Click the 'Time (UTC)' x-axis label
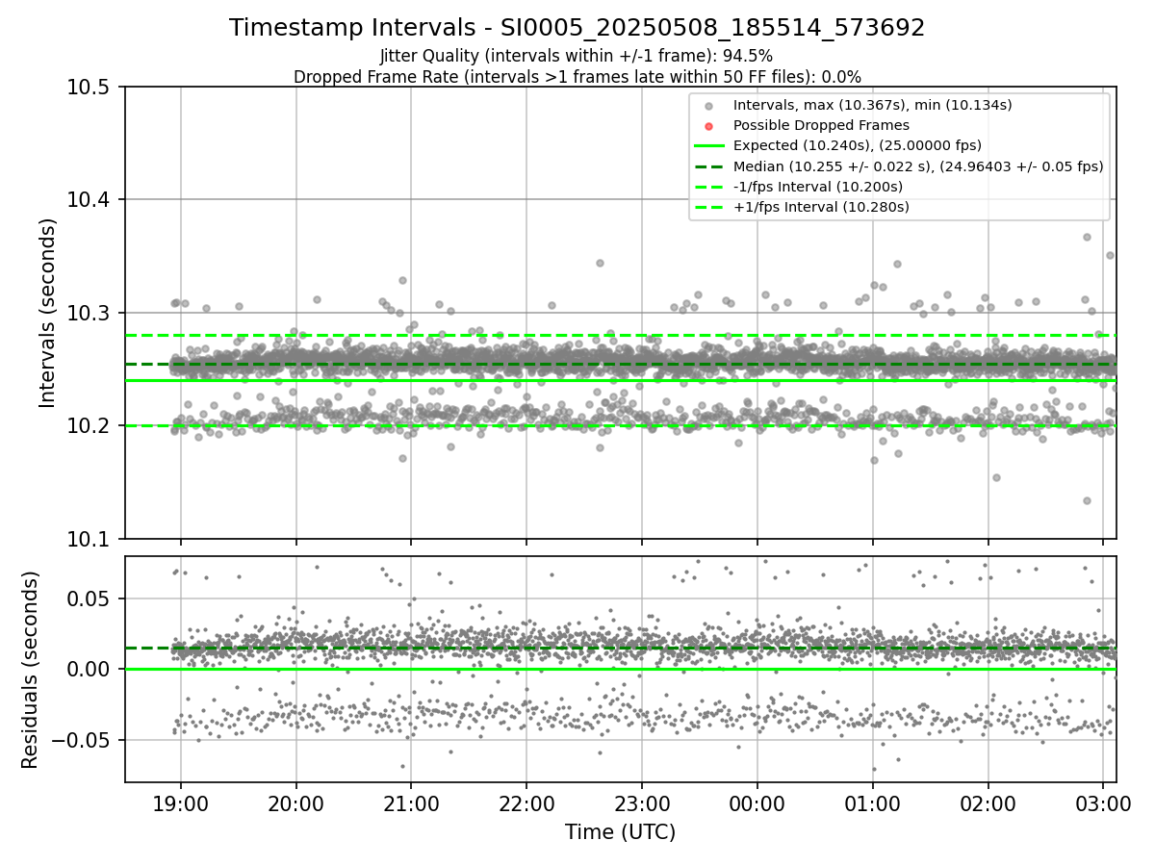1155x866 pixels. pyautogui.click(x=620, y=832)
